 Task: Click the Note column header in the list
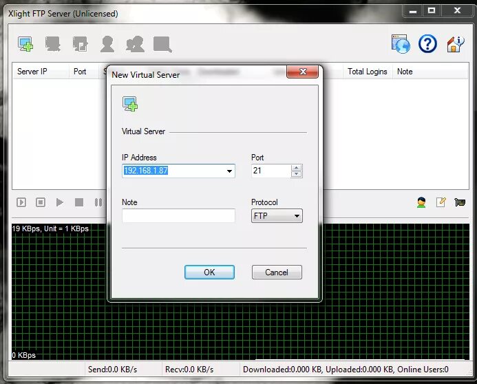(x=430, y=72)
